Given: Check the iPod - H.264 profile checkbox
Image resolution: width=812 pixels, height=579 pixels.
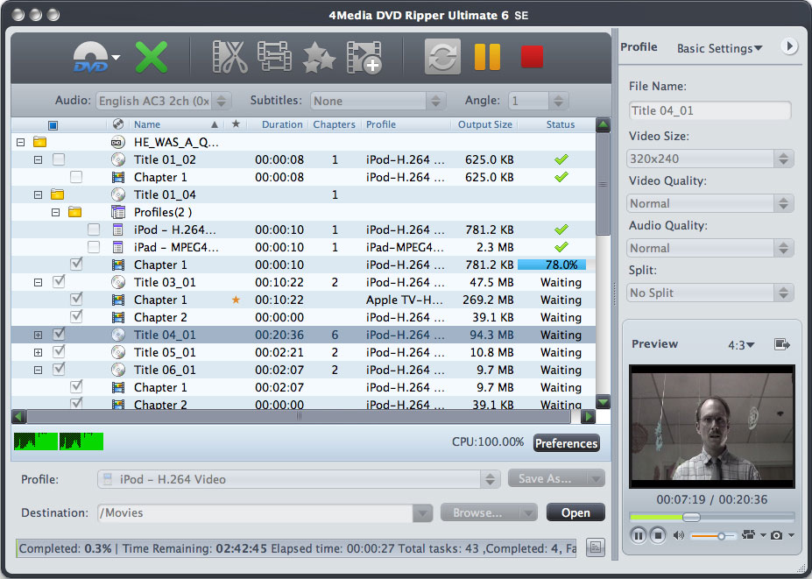Looking at the screenshot, I should click(94, 229).
